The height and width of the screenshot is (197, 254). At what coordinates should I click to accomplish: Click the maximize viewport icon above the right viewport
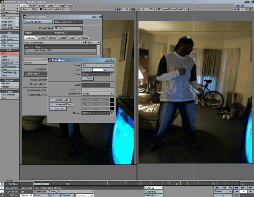click(x=250, y=10)
